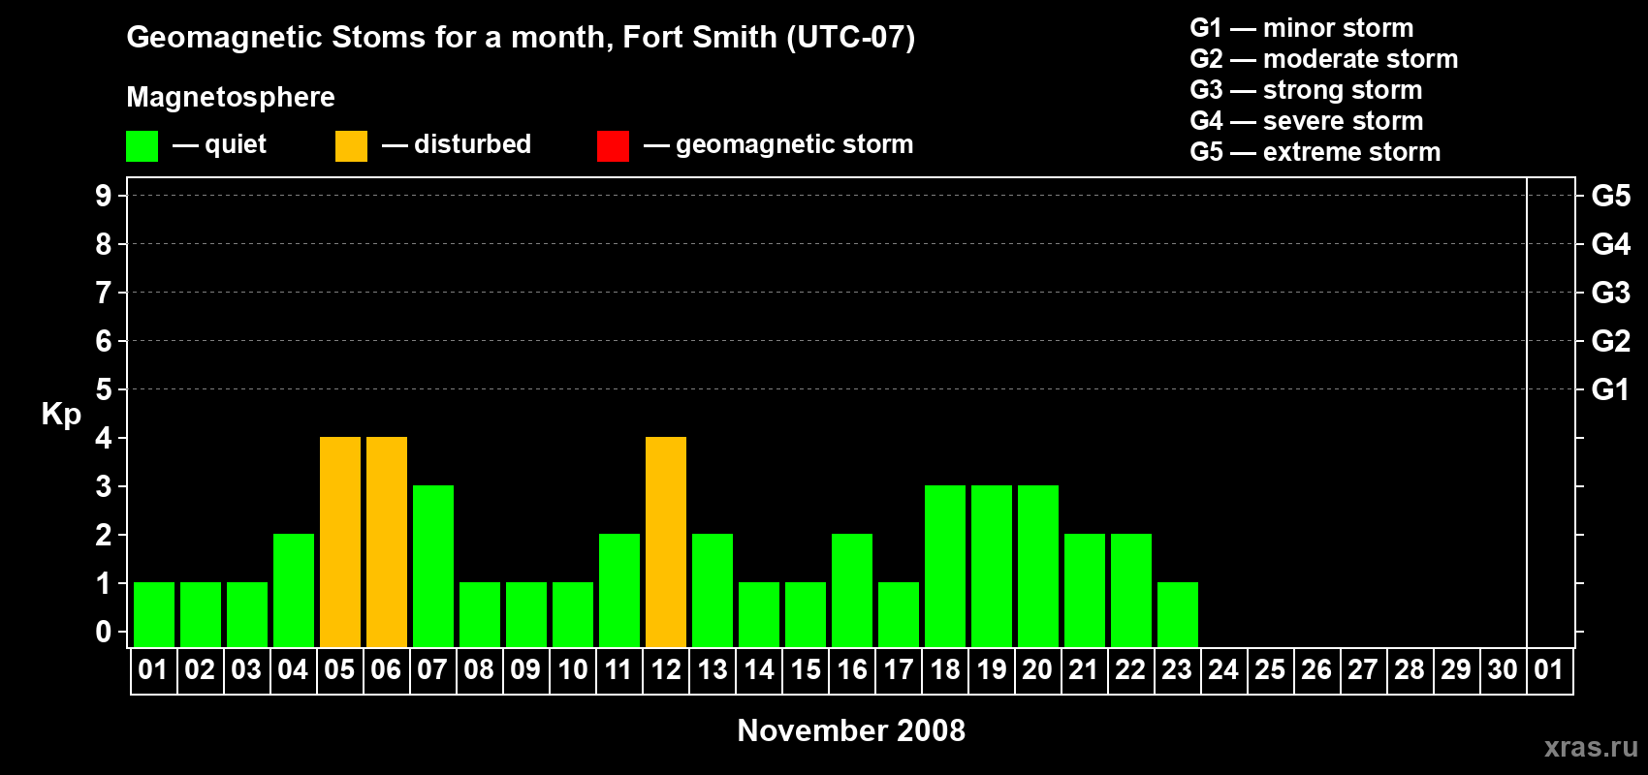Select the orange bar for day 12
Viewport: 1648px width, 775px height.
(666, 542)
